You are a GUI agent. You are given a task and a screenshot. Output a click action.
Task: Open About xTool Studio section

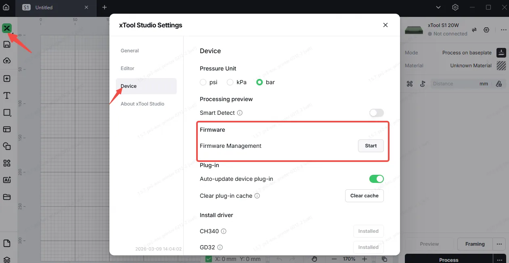point(146,104)
